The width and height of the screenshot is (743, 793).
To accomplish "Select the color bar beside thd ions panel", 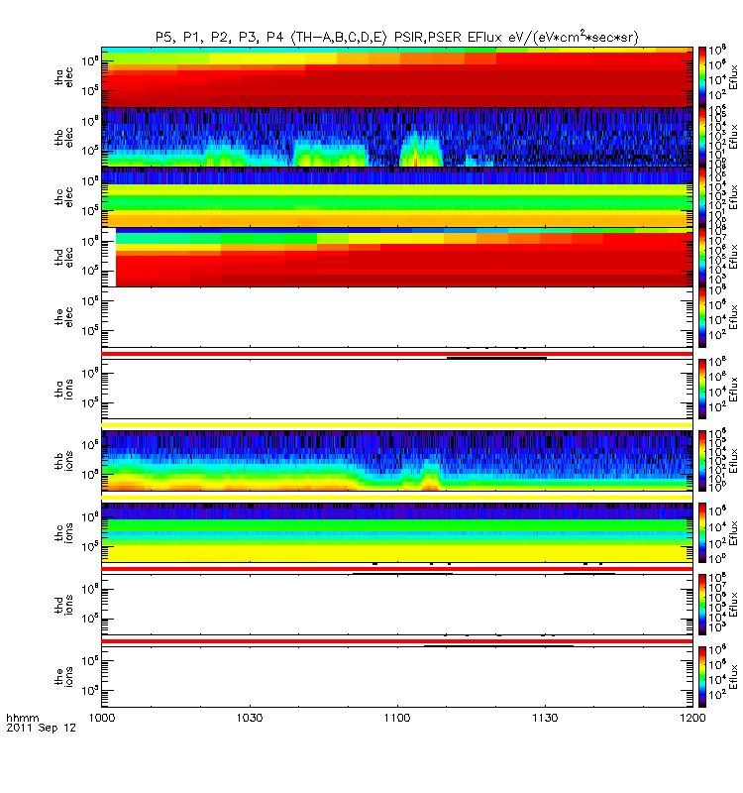I will (x=702, y=605).
